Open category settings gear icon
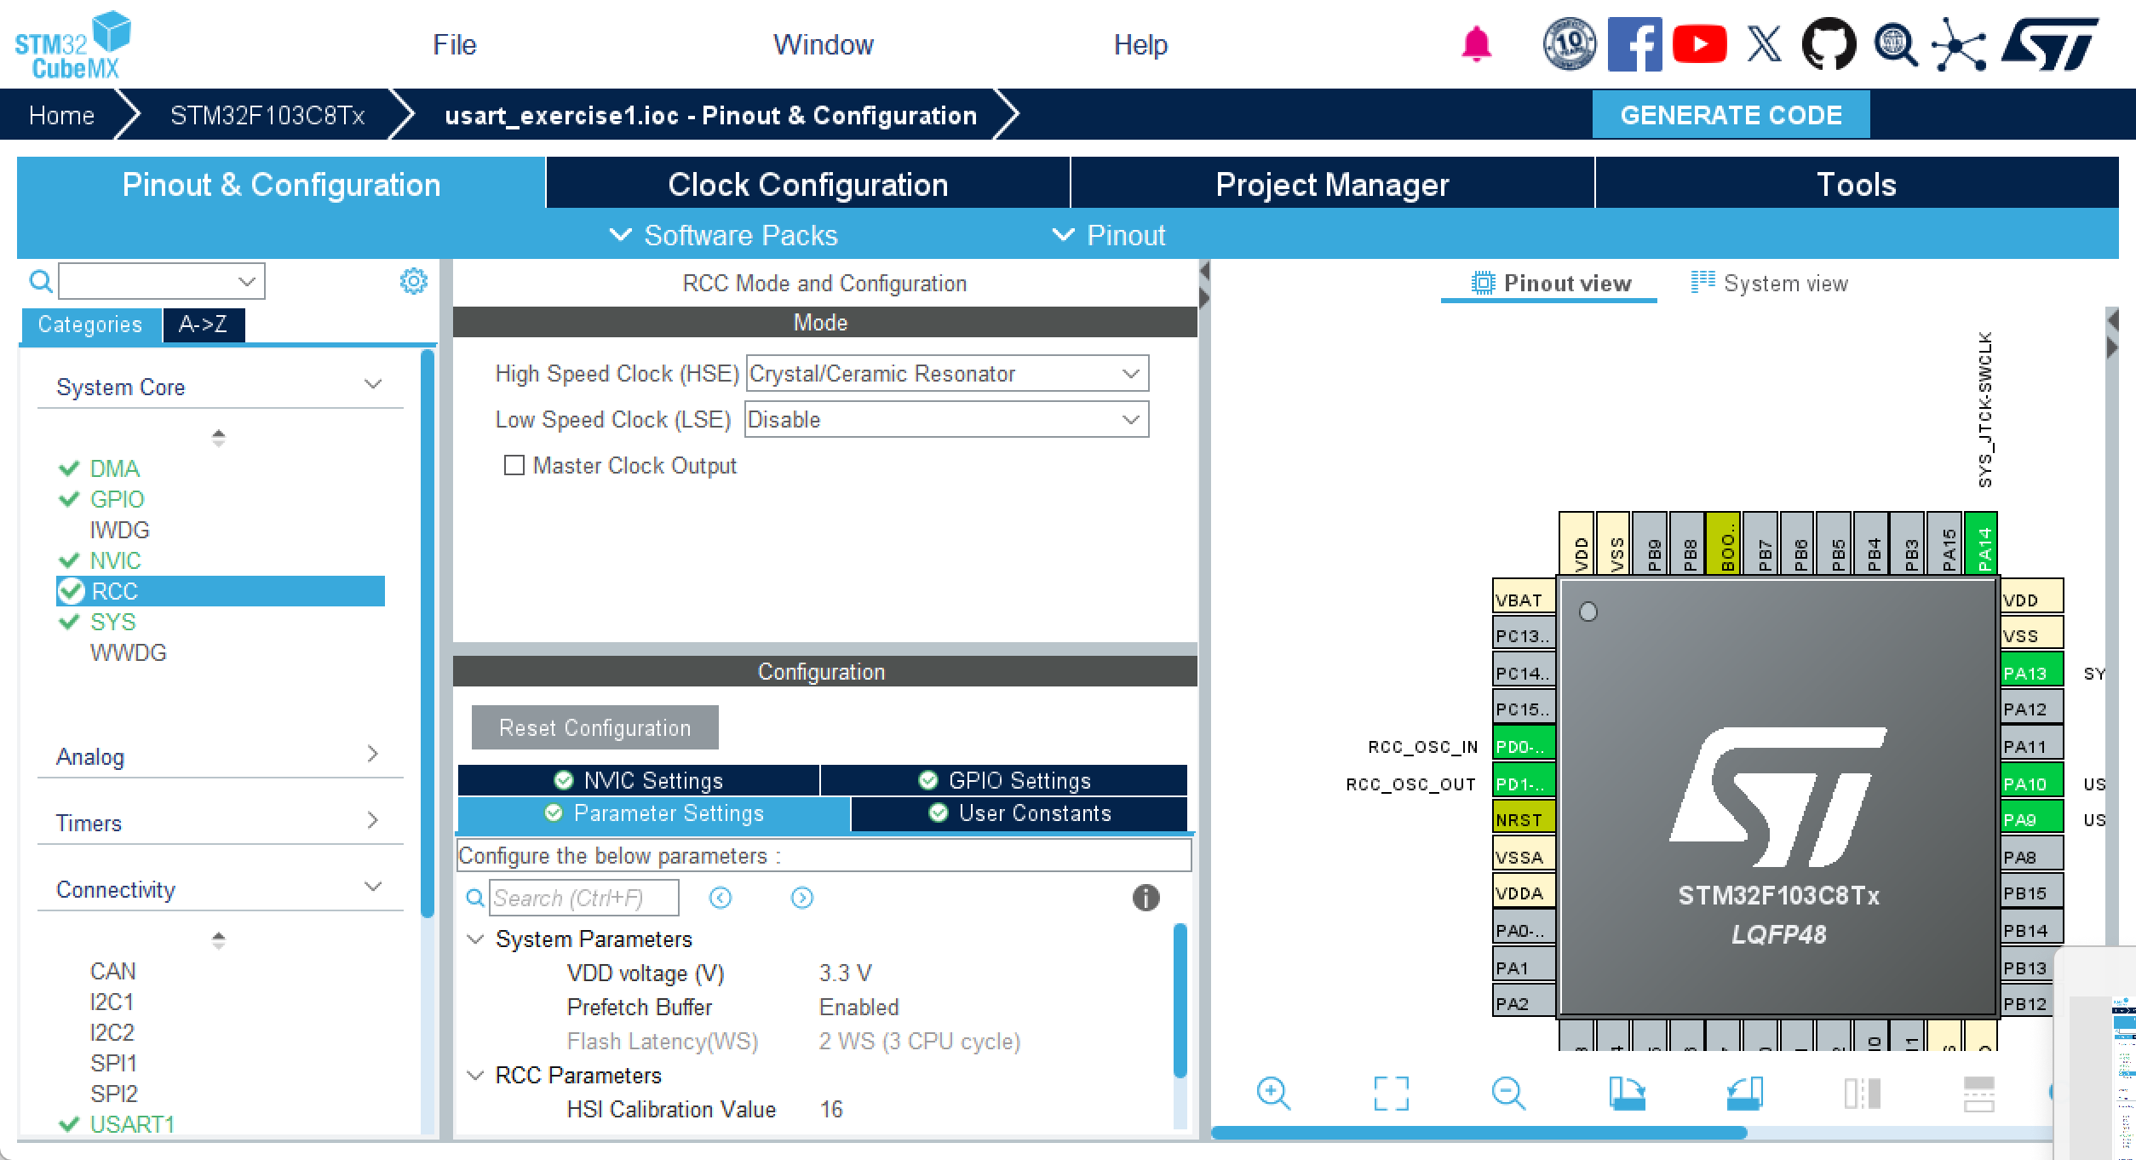This screenshot has width=2136, height=1160. pyautogui.click(x=414, y=281)
